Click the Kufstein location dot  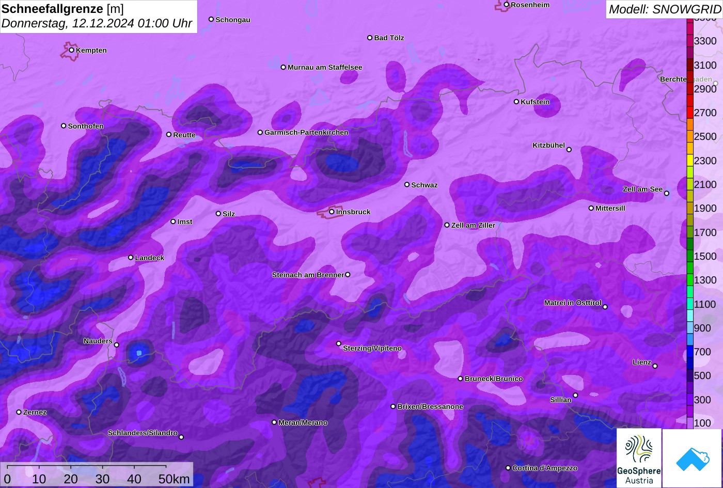tap(516, 102)
